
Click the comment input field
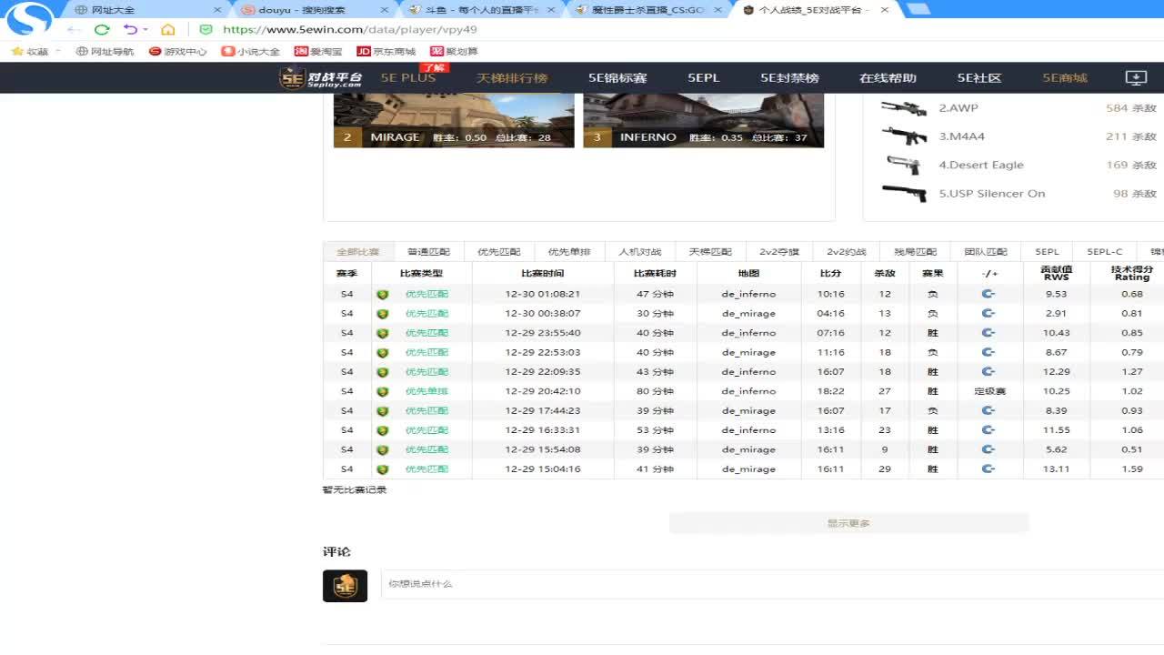coord(764,584)
